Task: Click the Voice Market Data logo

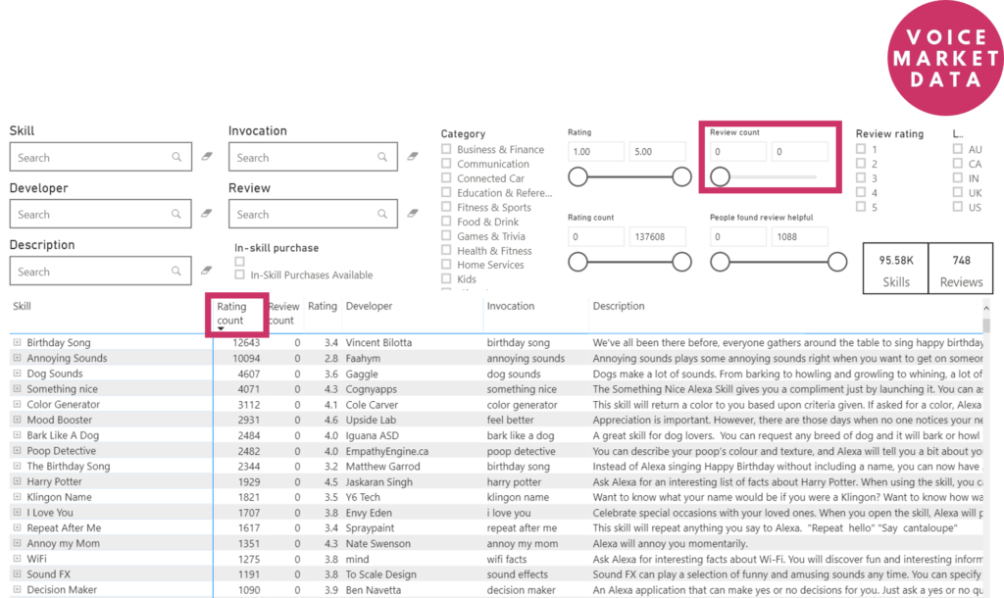Action: (x=945, y=58)
